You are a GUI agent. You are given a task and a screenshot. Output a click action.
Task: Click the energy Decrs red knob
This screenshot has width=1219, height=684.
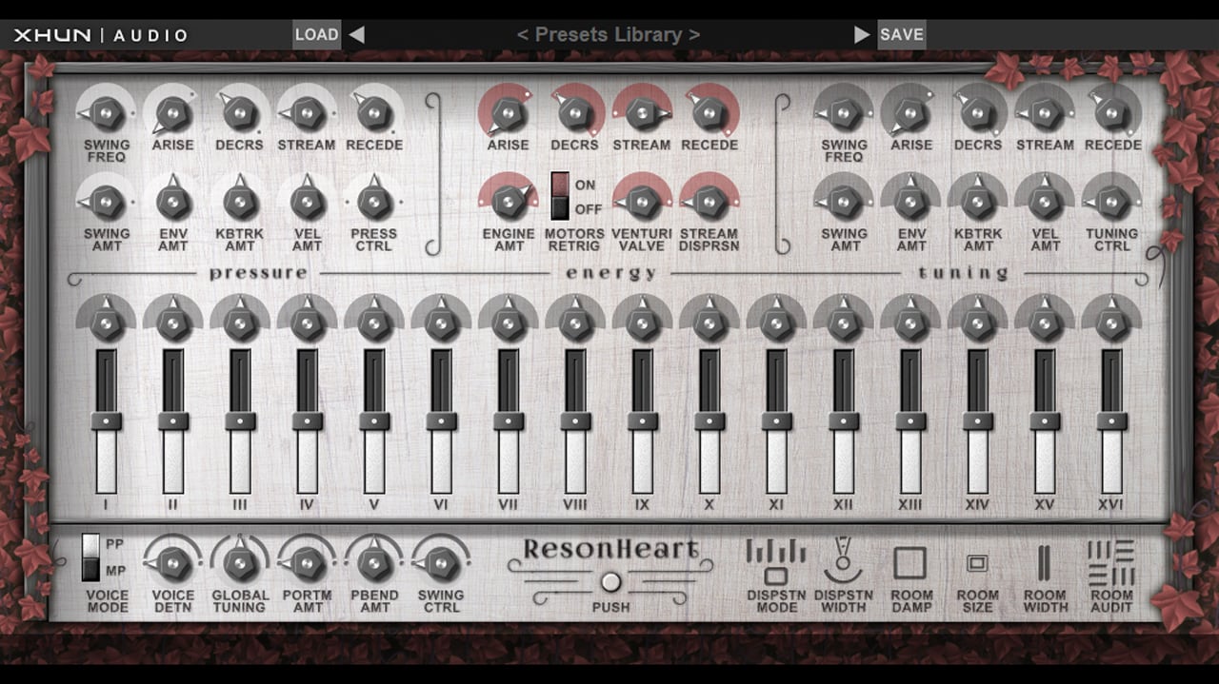(575, 113)
